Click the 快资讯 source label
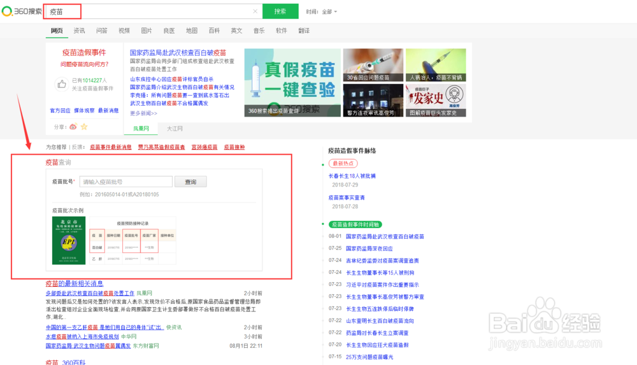This screenshot has height=365, width=637. point(174,327)
